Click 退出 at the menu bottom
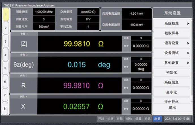 tap(172, 108)
